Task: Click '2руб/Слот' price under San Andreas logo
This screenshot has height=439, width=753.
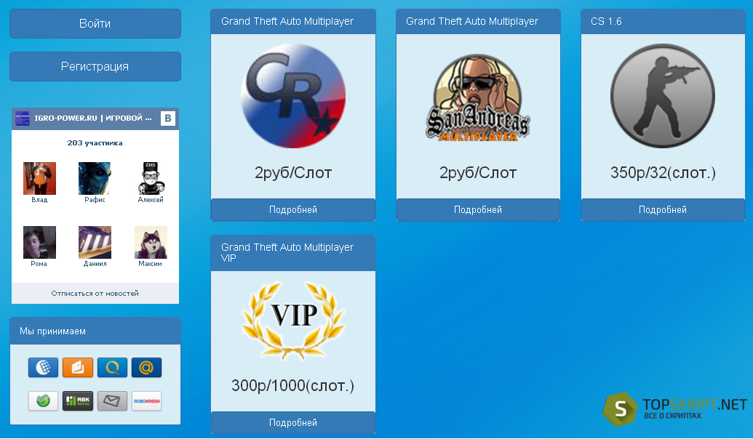Action: click(478, 173)
